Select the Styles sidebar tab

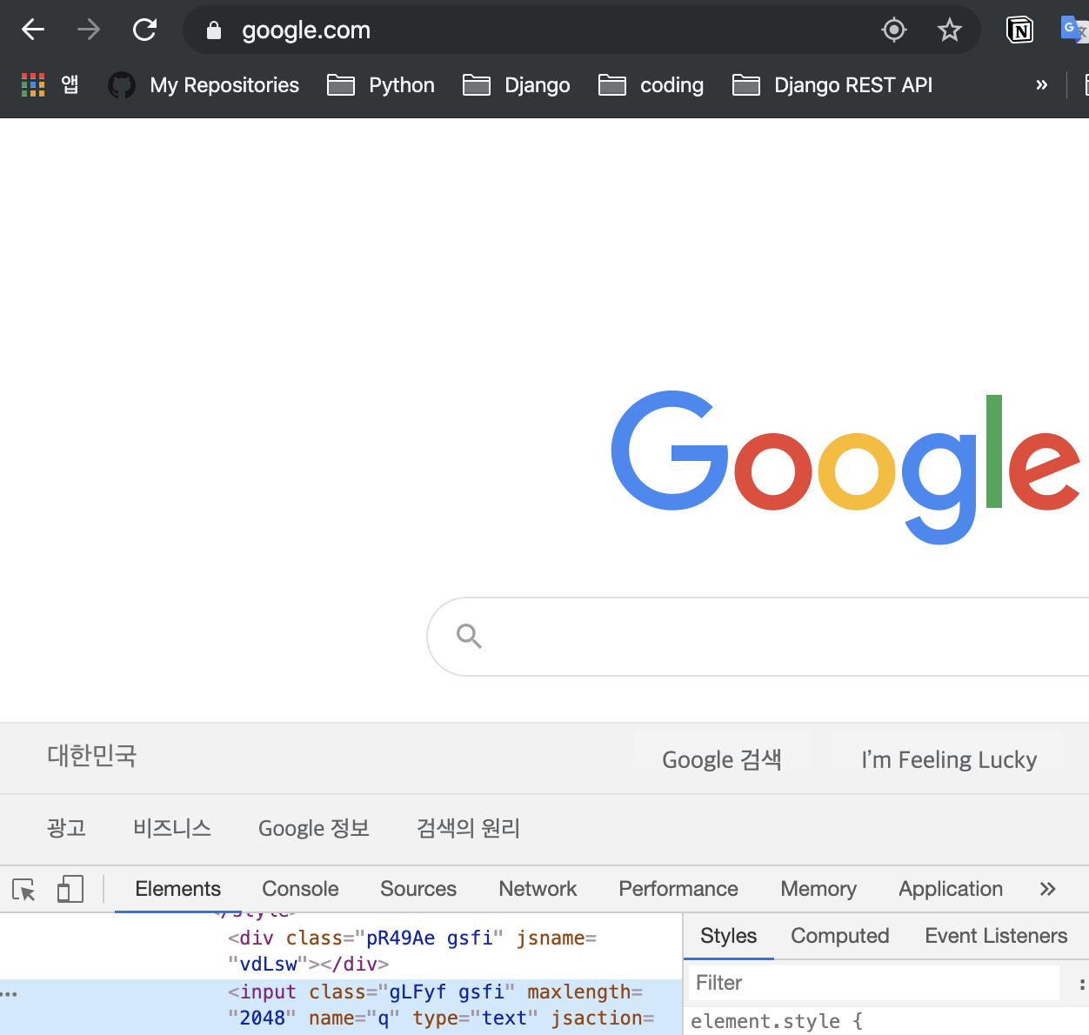(x=729, y=936)
